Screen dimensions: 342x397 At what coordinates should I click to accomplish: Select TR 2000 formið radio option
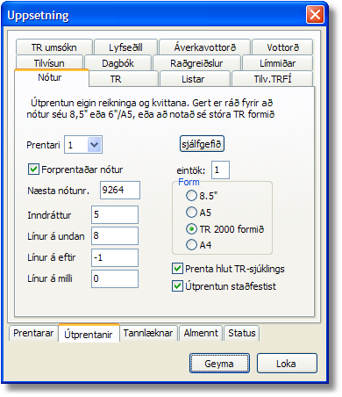tap(191, 229)
